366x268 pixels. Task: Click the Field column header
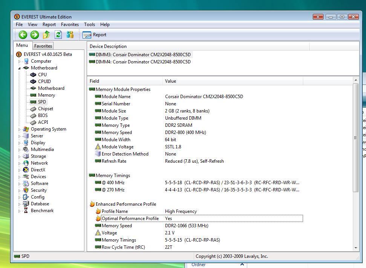pyautogui.click(x=125, y=81)
